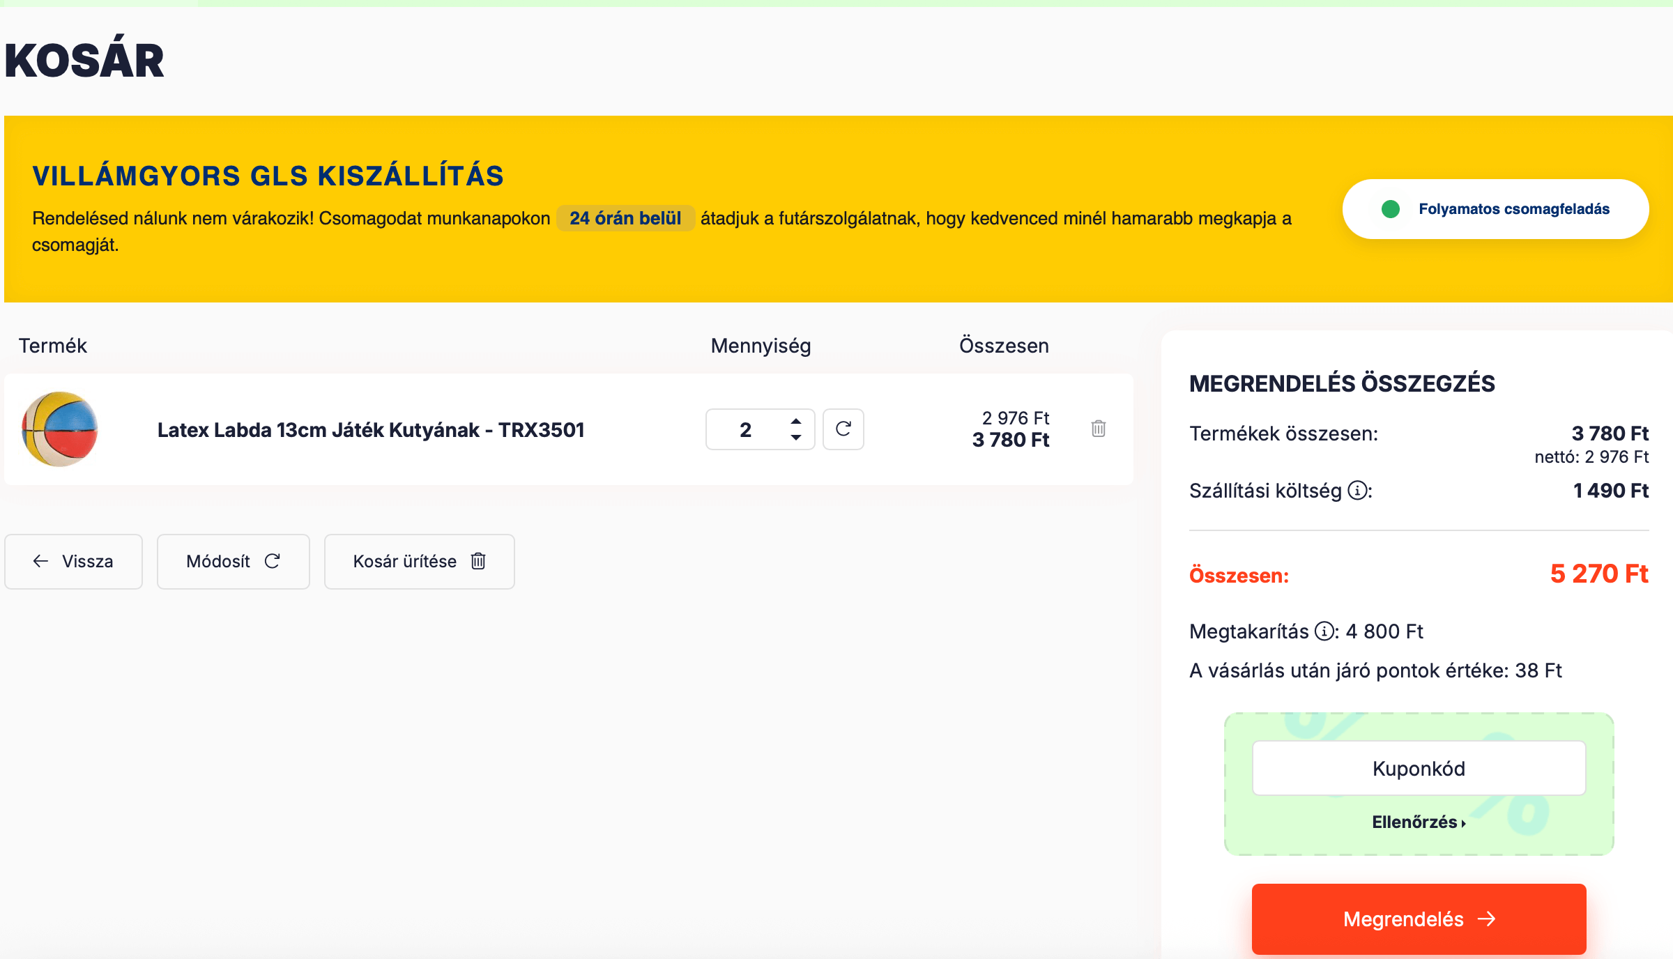Decrease quantity with the down arrow
Viewport: 1673px width, 959px height.
pos(796,438)
